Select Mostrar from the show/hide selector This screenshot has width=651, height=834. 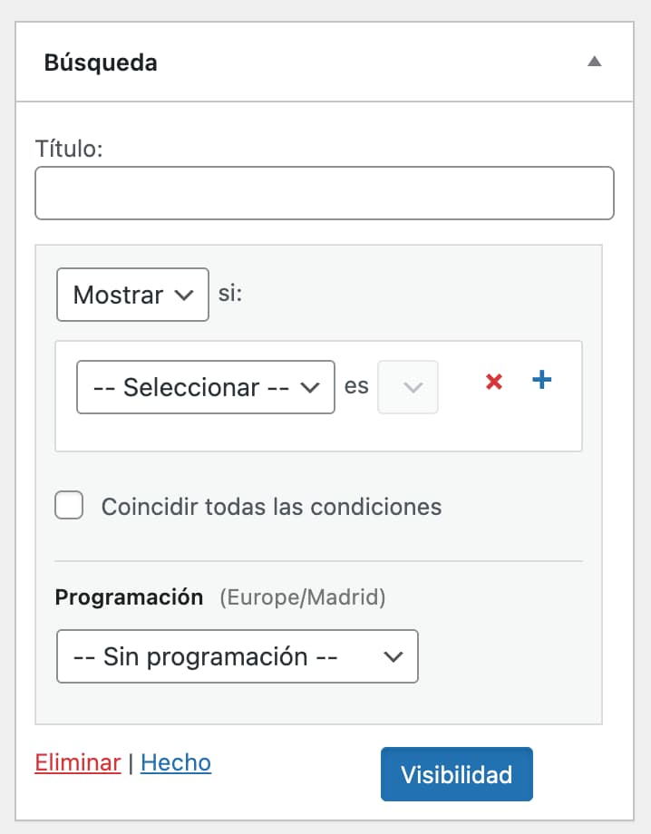pyautogui.click(x=132, y=294)
